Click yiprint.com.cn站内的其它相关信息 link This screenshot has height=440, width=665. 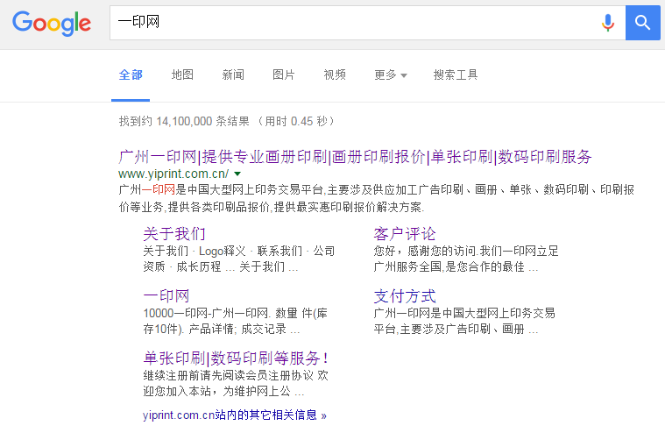click(235, 415)
